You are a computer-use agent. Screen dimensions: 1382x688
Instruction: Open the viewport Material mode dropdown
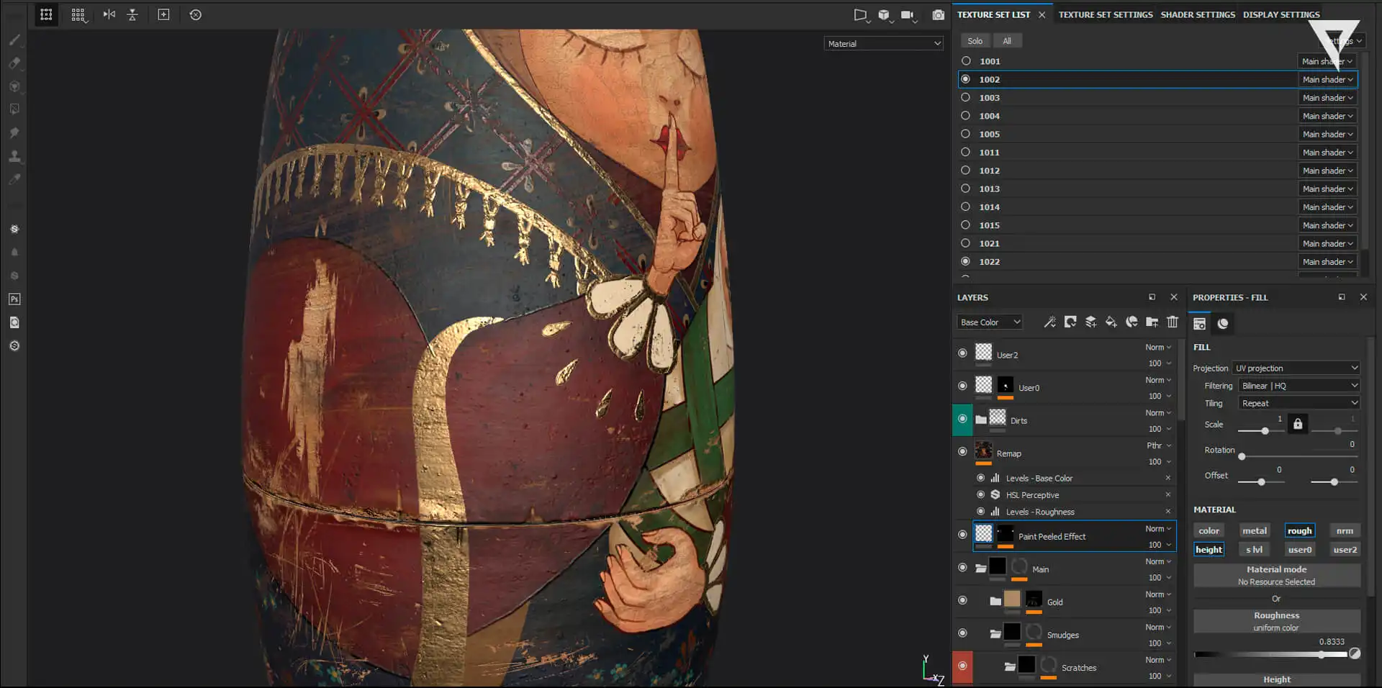click(883, 44)
